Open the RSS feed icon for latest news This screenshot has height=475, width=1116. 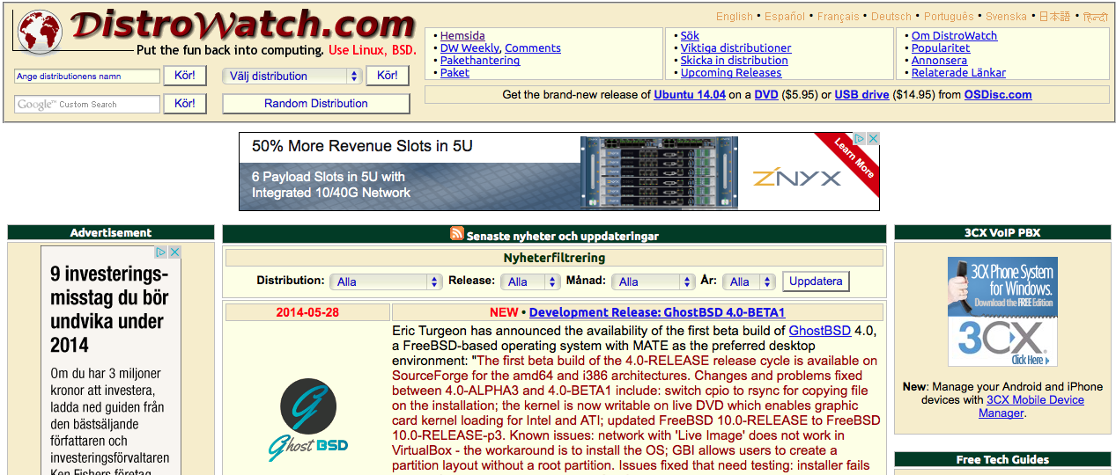pos(456,234)
